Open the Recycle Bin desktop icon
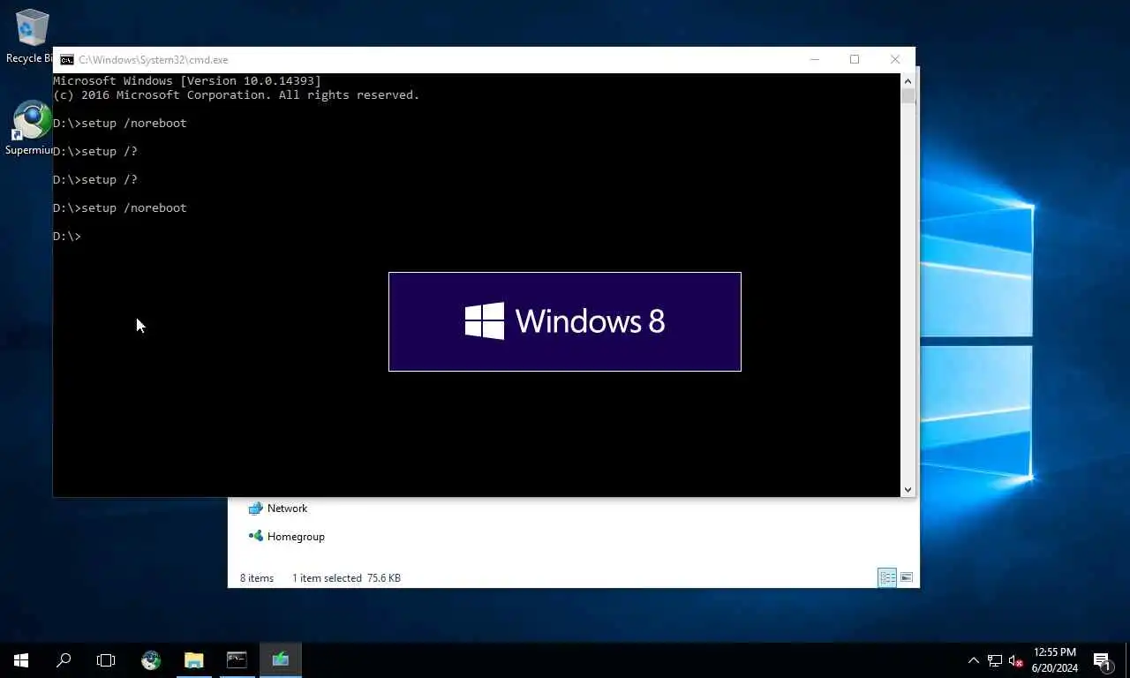 click(32, 36)
